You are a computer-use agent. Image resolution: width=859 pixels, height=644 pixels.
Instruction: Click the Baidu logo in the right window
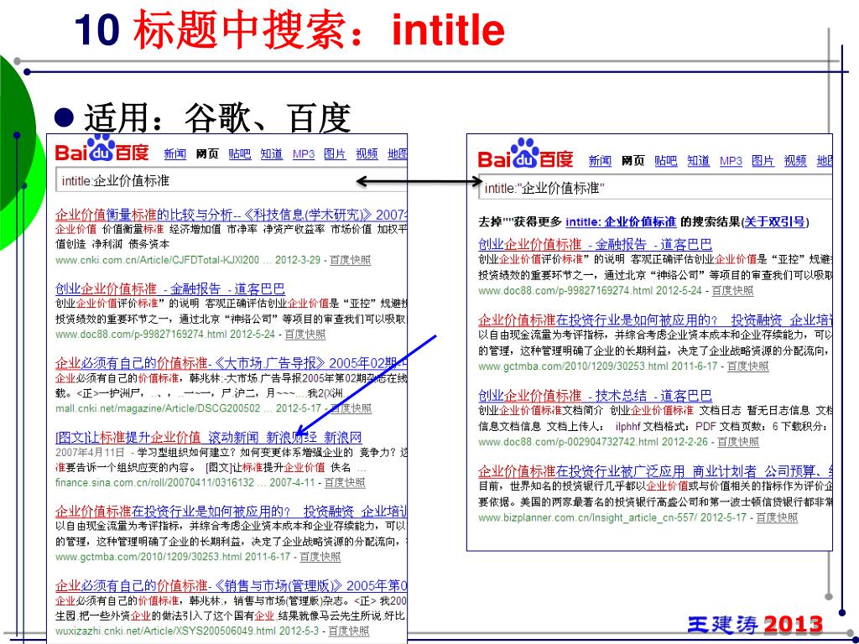click(x=525, y=154)
